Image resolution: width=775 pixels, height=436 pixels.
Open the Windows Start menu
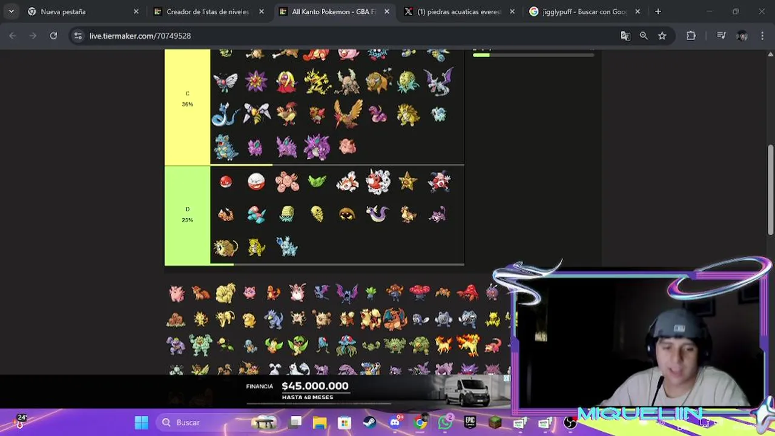[x=141, y=422]
